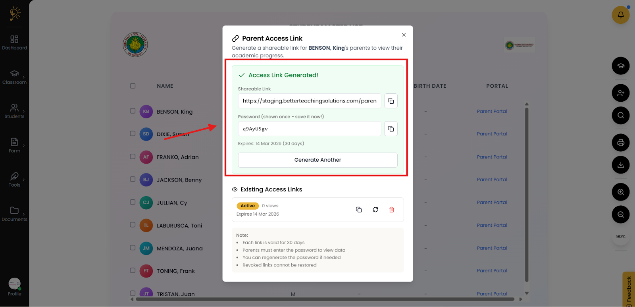This screenshot has width=635, height=307.
Task: Check the box for FRANKO, Adrian
Action: coord(133,156)
